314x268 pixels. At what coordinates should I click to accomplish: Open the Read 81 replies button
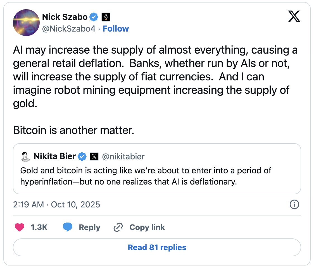(x=157, y=247)
